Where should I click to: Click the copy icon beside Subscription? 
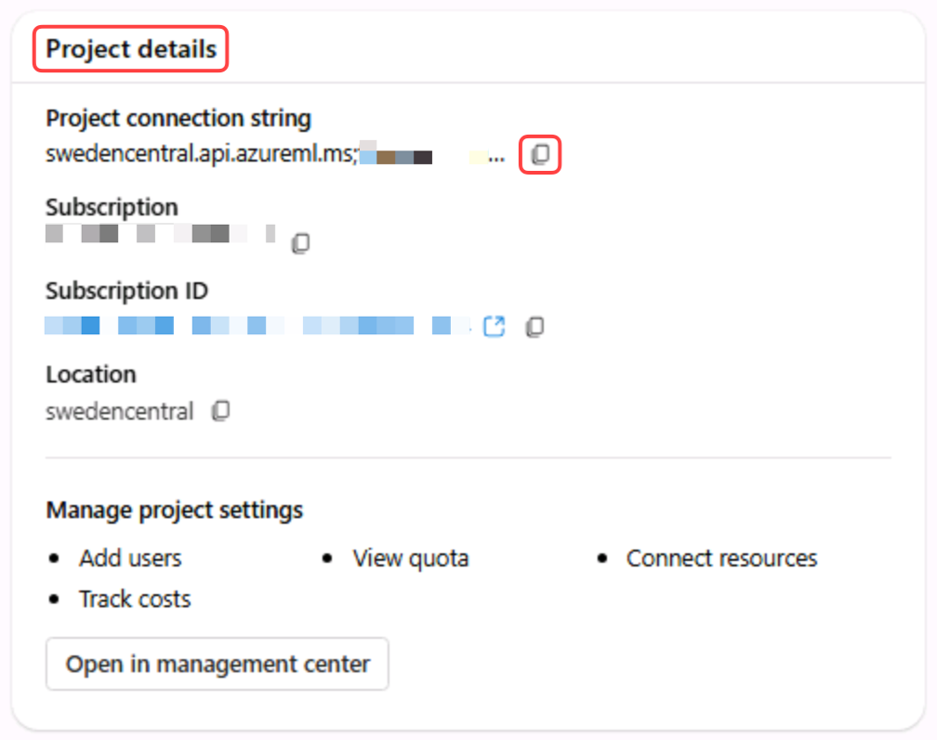pyautogui.click(x=301, y=242)
